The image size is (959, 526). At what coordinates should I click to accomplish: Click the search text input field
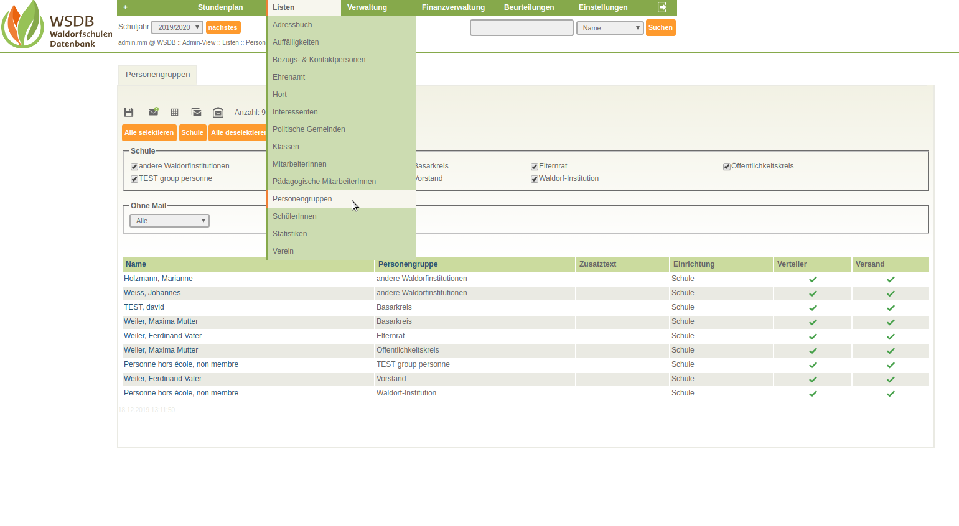pyautogui.click(x=522, y=28)
